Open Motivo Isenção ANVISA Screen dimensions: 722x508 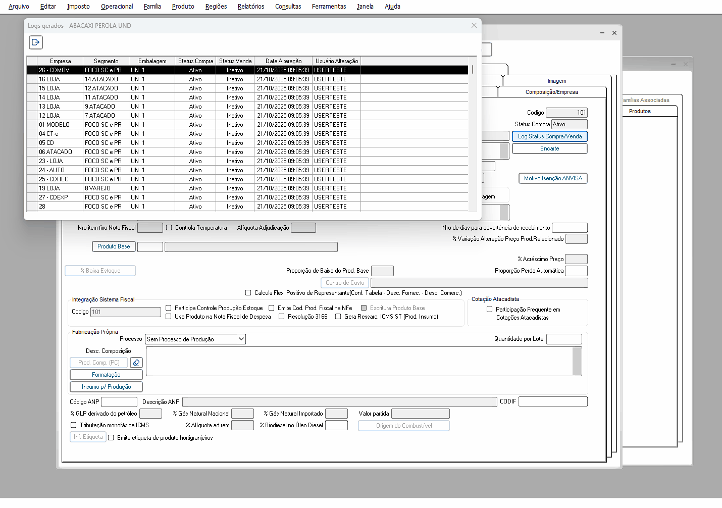(x=553, y=178)
